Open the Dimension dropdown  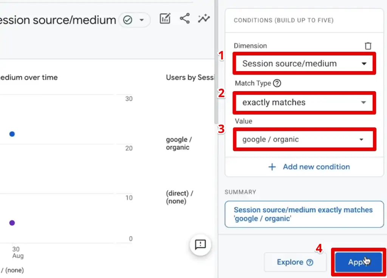304,64
